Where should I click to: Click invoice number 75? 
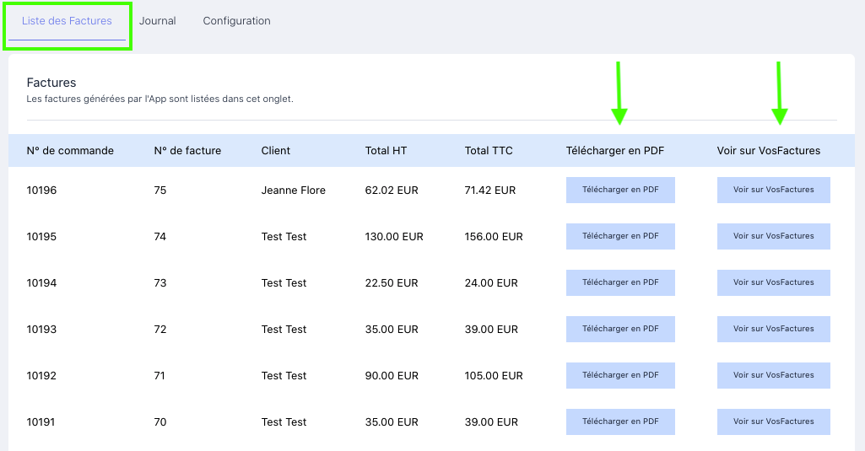[160, 191]
